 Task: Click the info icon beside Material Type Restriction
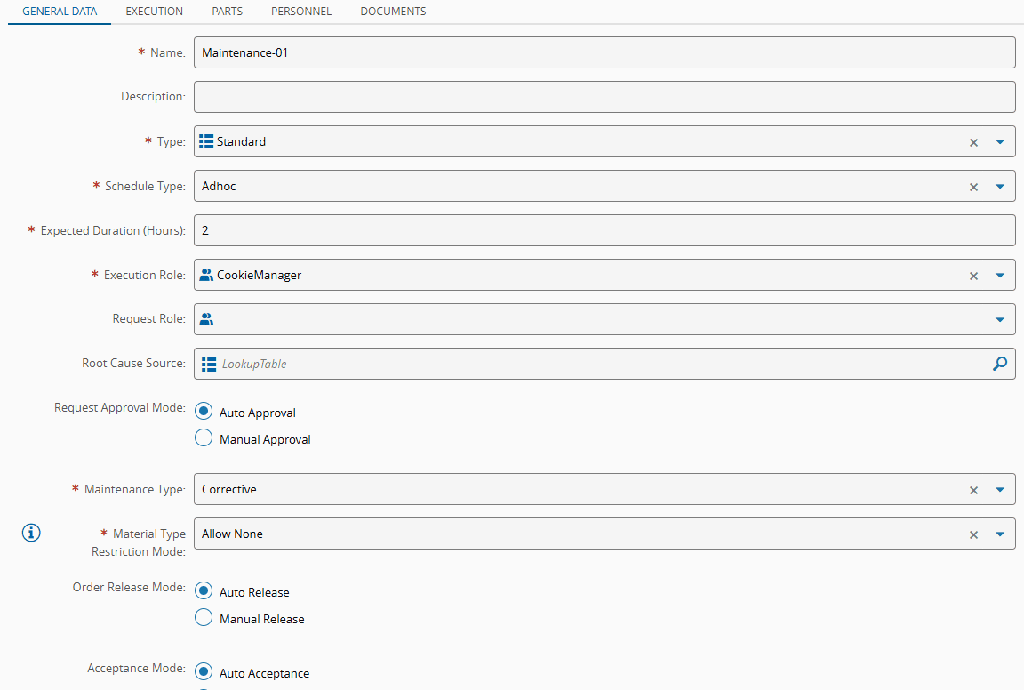pyautogui.click(x=31, y=534)
